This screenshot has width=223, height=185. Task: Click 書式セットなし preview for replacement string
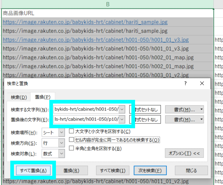click(145, 119)
